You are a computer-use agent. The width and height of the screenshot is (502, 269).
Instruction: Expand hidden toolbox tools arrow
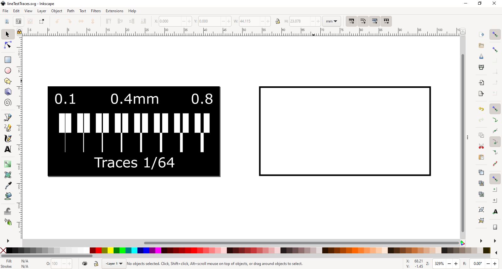click(x=8, y=241)
